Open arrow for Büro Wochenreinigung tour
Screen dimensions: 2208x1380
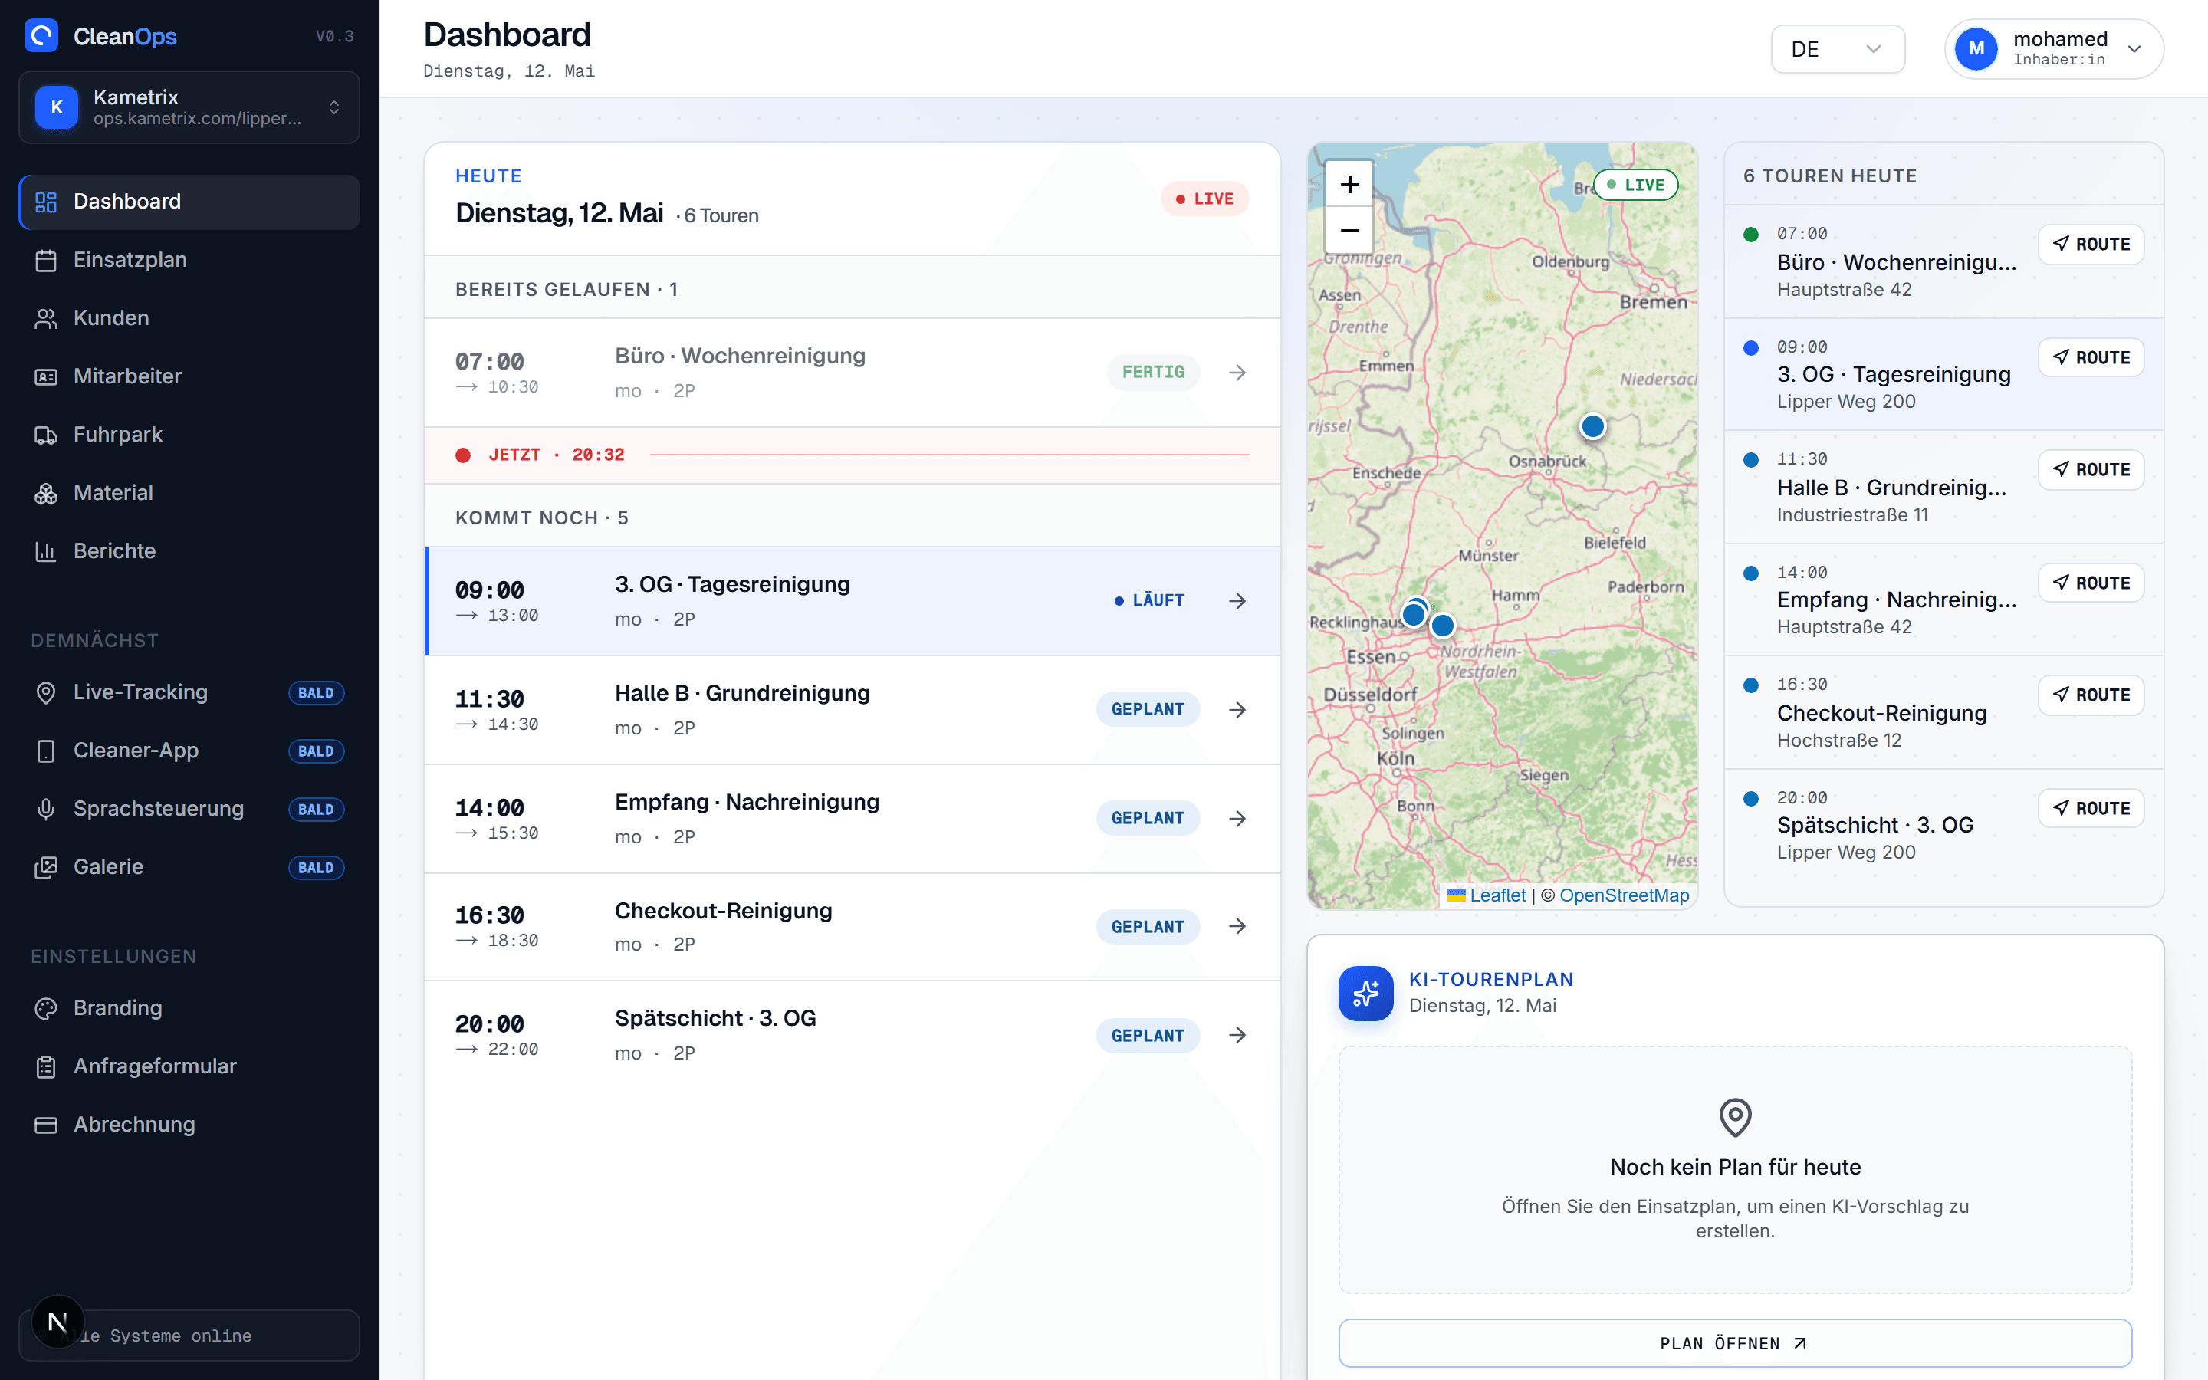point(1237,373)
